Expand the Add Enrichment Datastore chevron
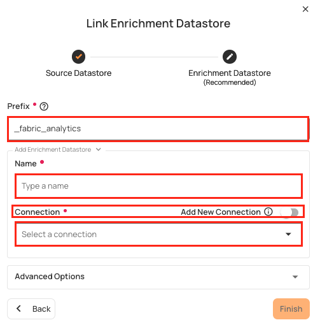 [x=98, y=149]
